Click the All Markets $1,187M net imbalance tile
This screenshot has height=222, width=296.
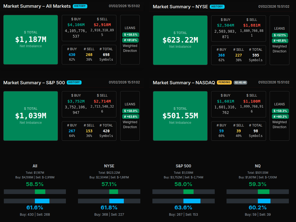click(30, 40)
